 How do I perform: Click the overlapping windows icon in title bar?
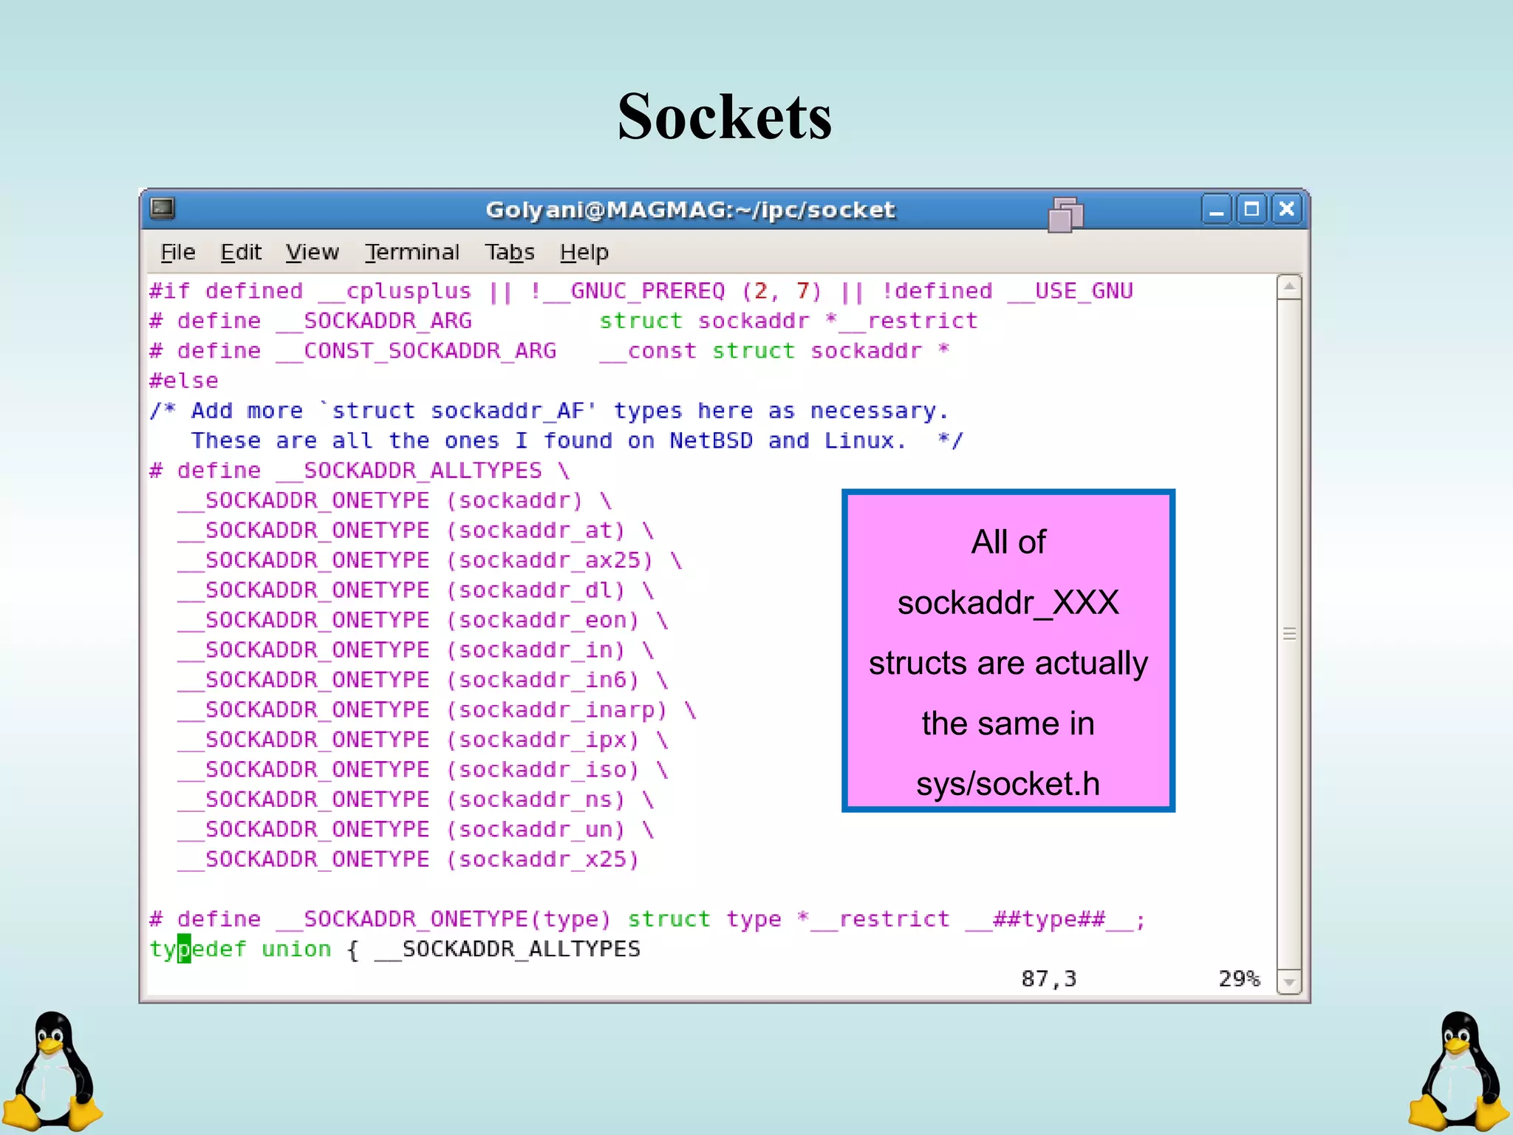pyautogui.click(x=1065, y=215)
